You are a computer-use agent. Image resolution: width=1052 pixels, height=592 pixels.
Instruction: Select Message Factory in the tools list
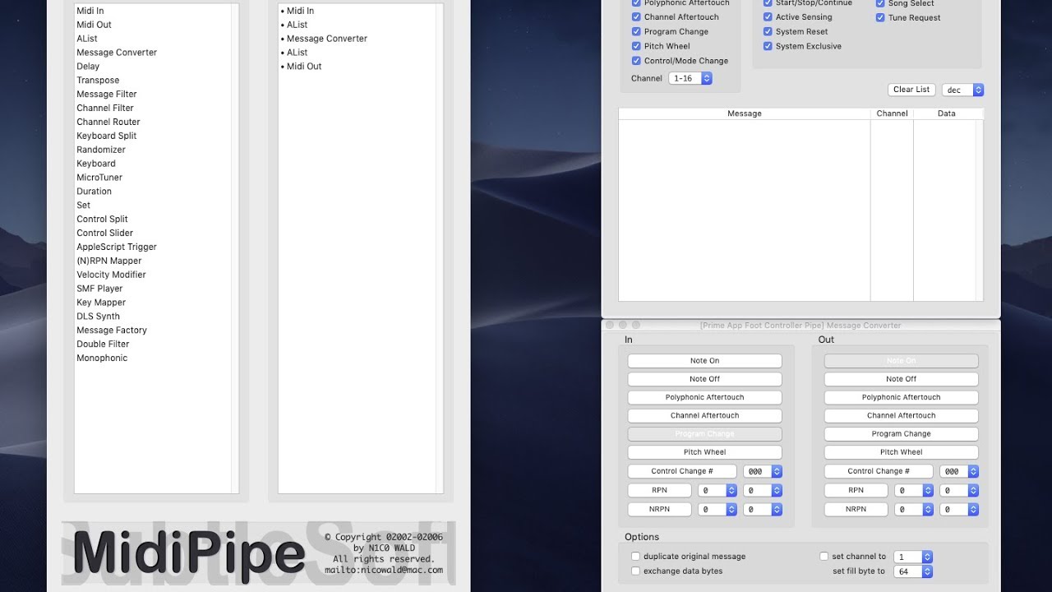click(x=112, y=331)
